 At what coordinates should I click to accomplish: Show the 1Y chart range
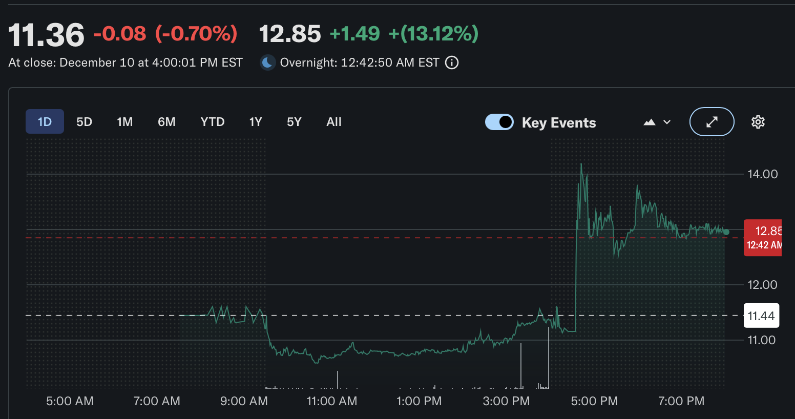pos(256,122)
